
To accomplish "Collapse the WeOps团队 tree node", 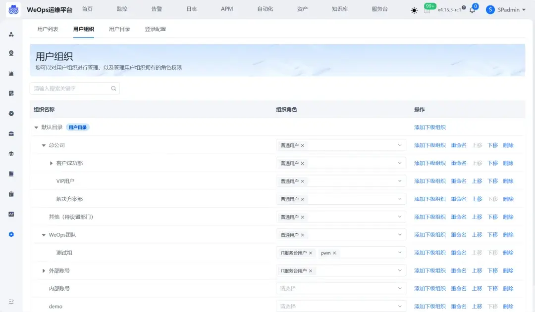I will point(44,235).
